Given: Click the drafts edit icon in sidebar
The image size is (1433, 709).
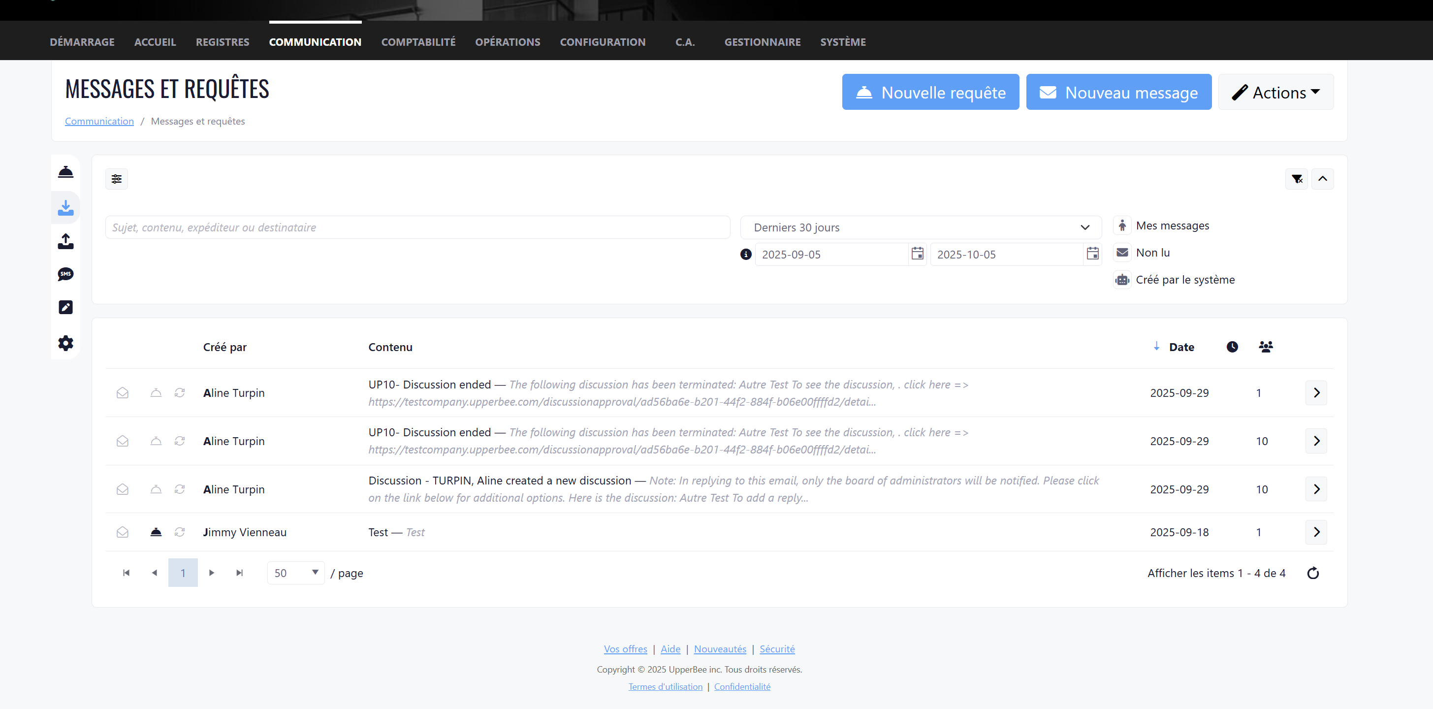Looking at the screenshot, I should [x=65, y=307].
